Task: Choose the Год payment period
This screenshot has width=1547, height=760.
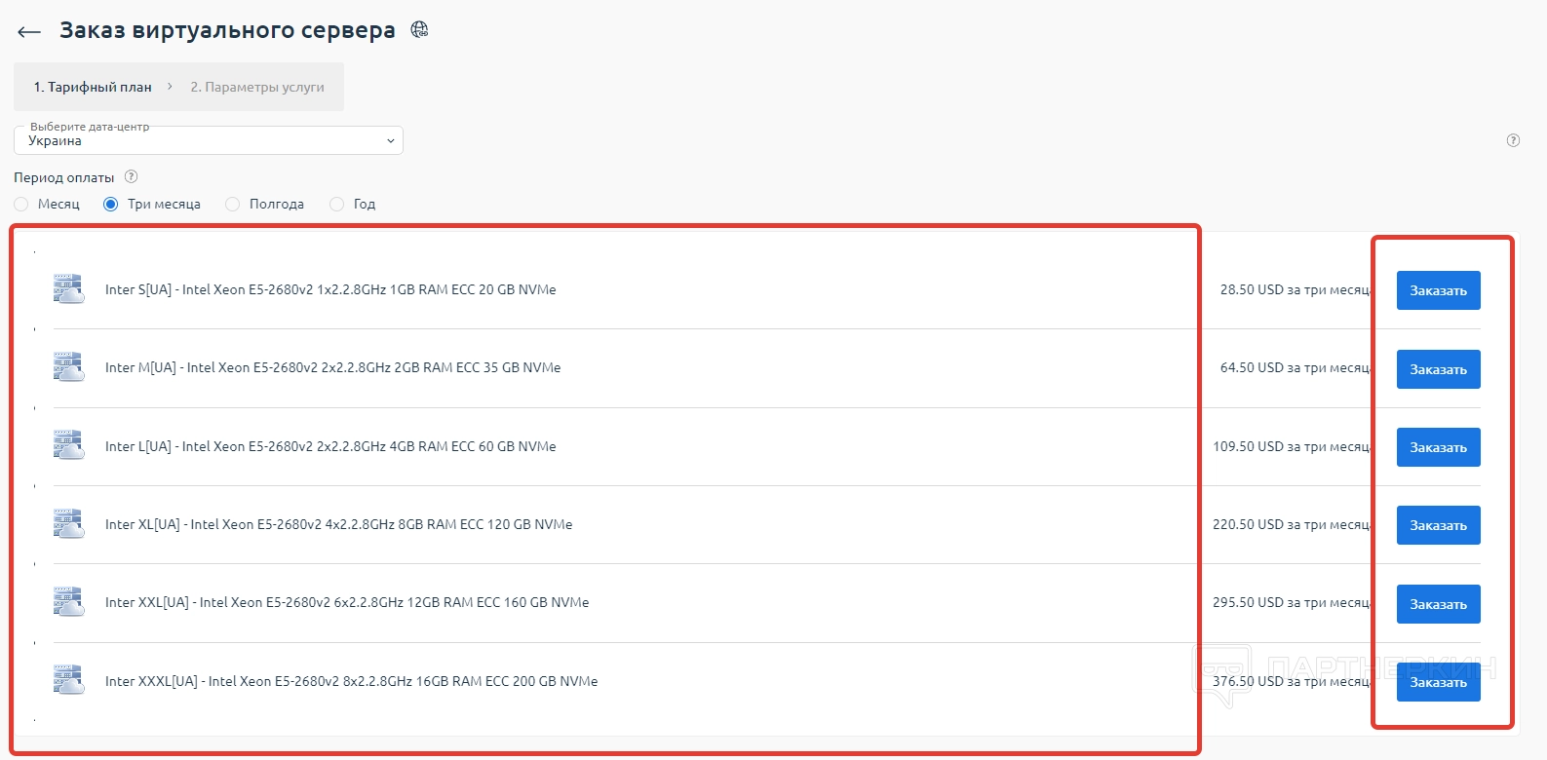Action: click(337, 205)
